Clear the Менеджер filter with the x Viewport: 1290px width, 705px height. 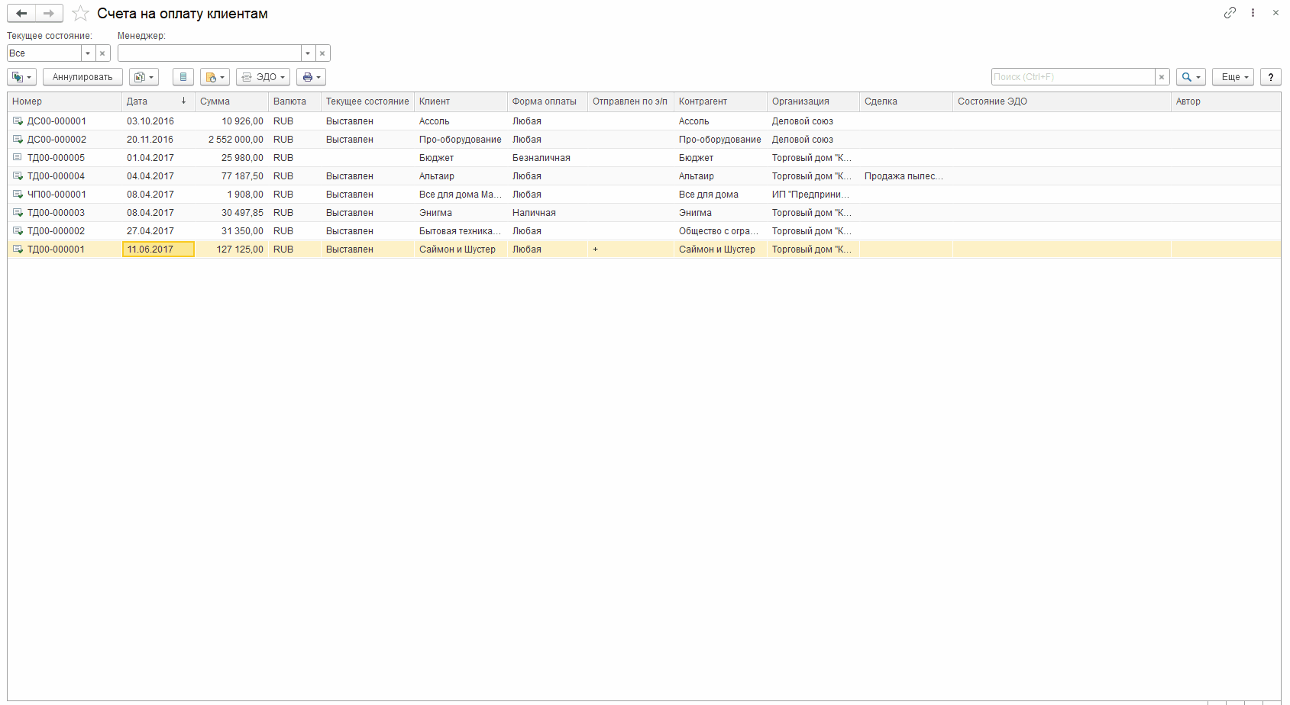pyautogui.click(x=322, y=53)
